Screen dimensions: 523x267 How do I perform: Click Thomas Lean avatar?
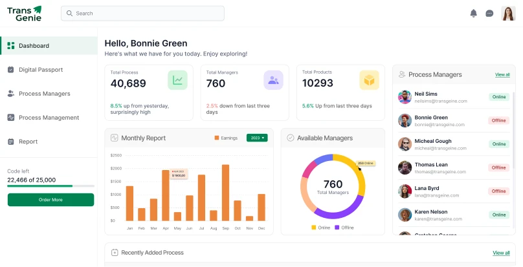405,167
